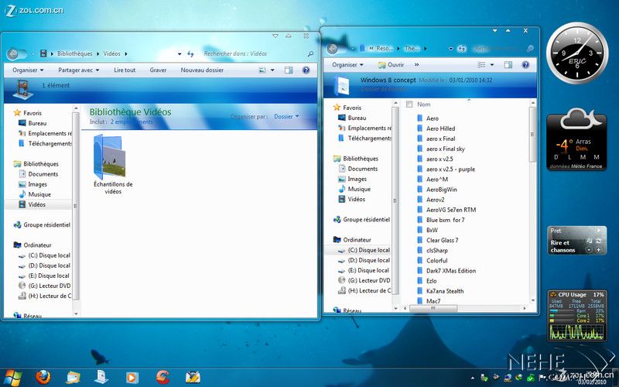Open the Dossier arrange-by dropdown

click(286, 116)
